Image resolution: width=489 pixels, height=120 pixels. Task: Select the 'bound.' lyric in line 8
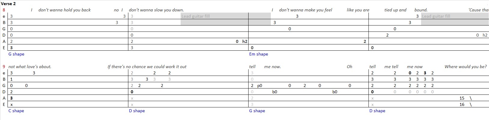pyautogui.click(x=421, y=10)
